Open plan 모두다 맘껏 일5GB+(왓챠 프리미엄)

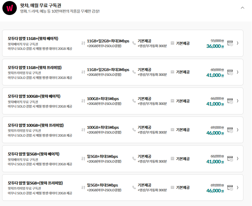pos(35,183)
